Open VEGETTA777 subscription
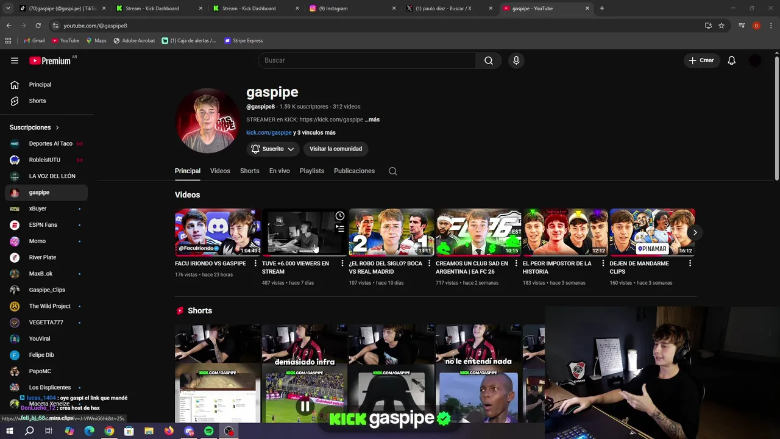Screen dimensions: 780x439 [x=46, y=323]
